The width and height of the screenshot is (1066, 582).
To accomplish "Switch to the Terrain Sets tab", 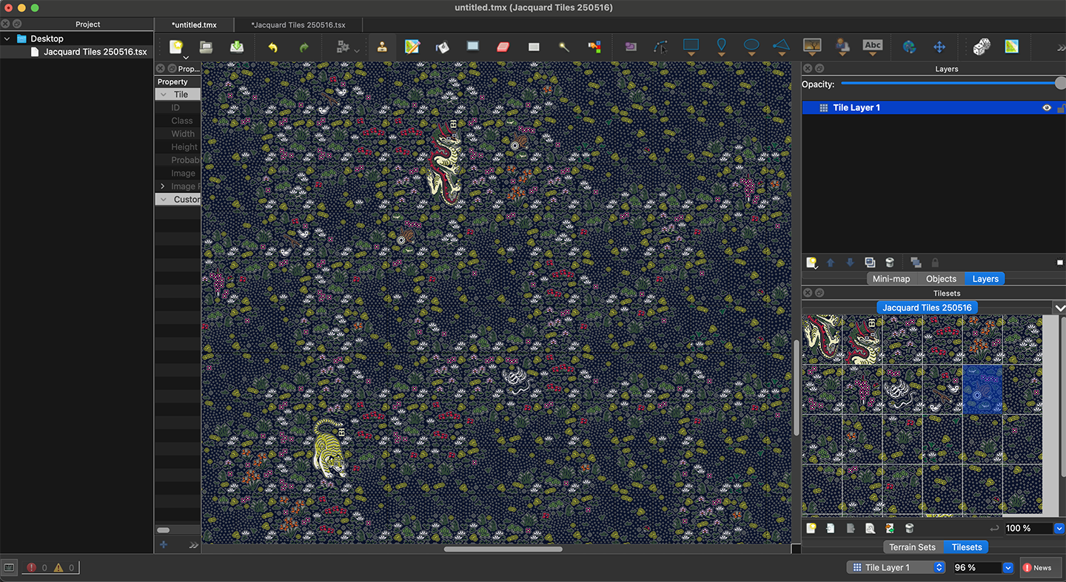I will click(x=912, y=547).
